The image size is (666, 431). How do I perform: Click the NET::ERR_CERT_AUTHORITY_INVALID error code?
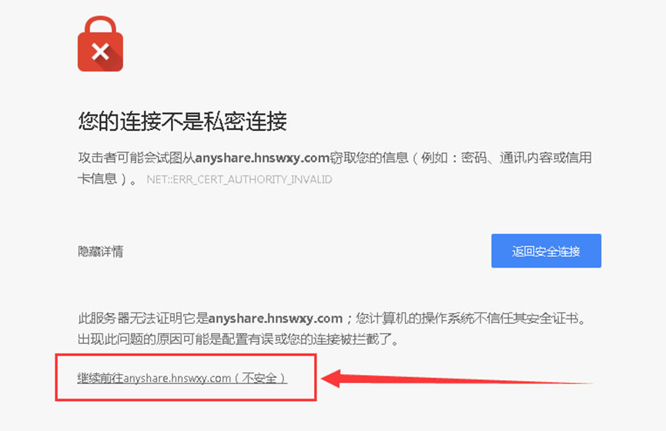tap(239, 179)
